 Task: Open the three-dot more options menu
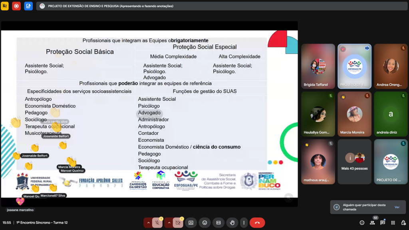(x=243, y=223)
